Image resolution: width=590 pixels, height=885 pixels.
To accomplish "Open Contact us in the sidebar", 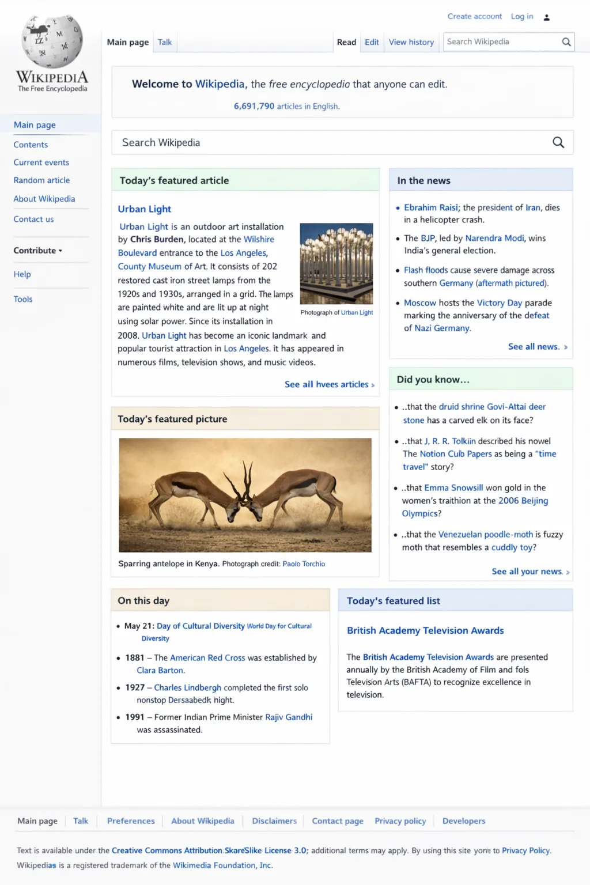I will click(33, 219).
